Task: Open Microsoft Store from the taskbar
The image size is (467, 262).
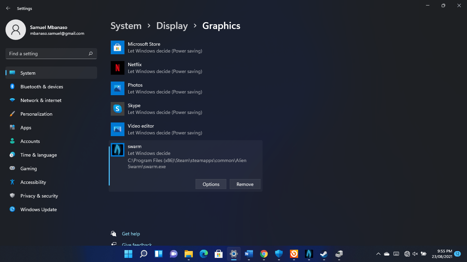Action: click(x=219, y=254)
